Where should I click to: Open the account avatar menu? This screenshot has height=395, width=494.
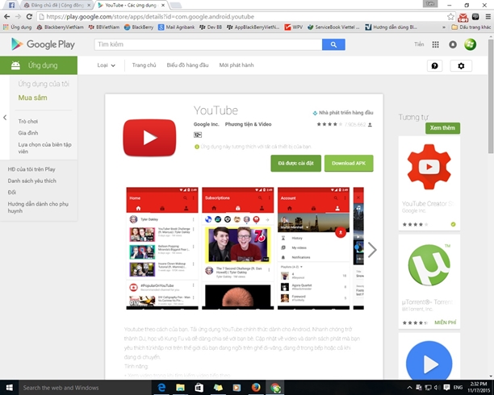[x=470, y=44]
